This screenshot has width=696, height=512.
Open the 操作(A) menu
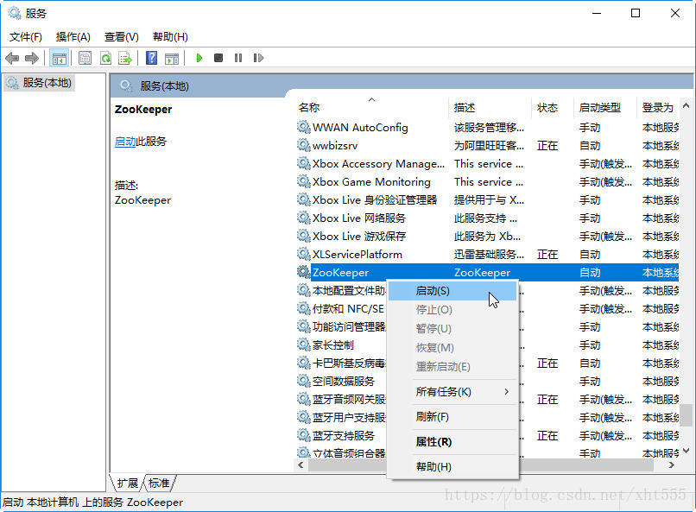point(73,37)
